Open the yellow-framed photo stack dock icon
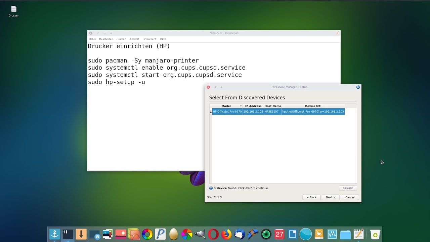This screenshot has width=430, height=242. (134, 234)
